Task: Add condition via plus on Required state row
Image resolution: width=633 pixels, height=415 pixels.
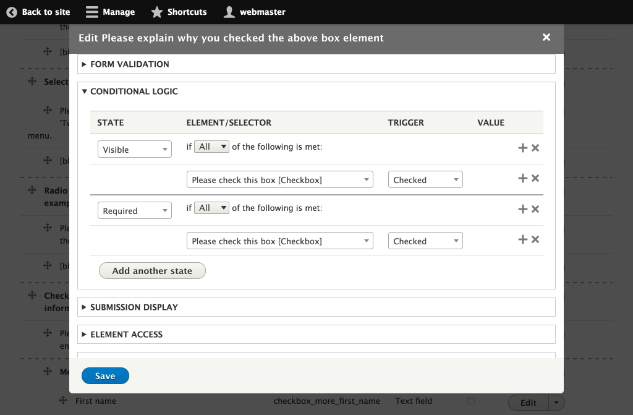Action: (523, 209)
